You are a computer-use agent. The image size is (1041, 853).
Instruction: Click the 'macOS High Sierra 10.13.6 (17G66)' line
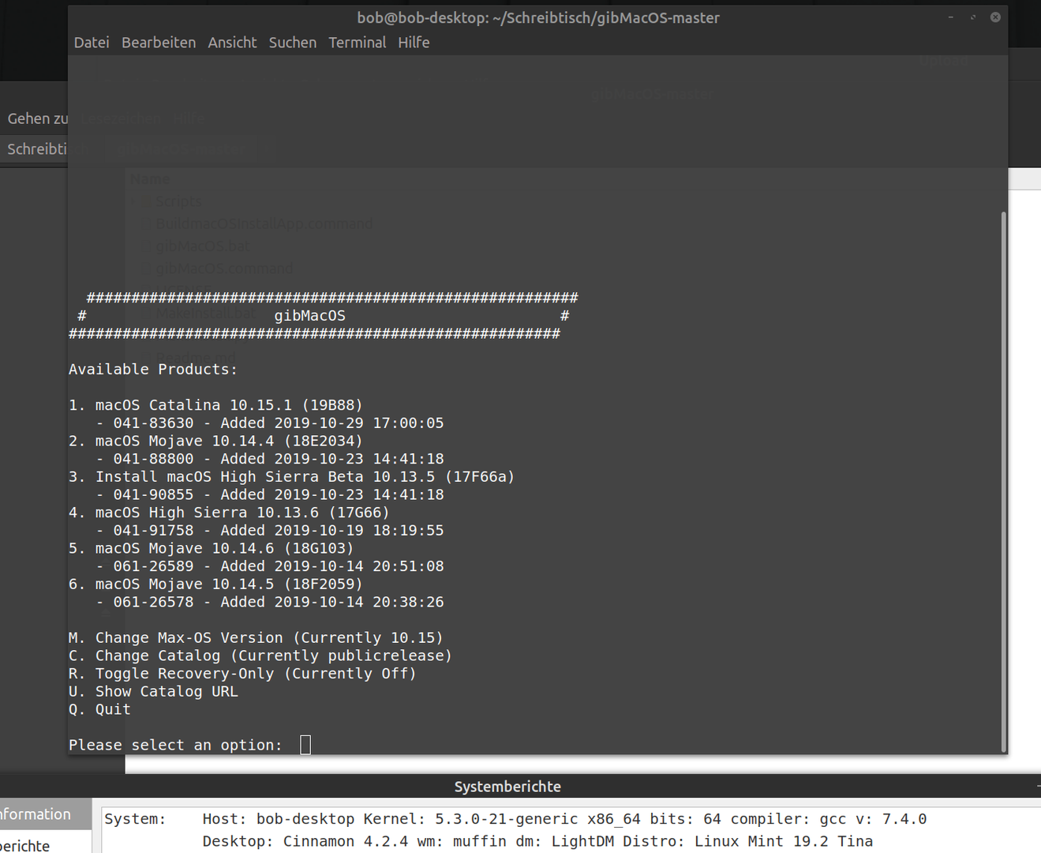[229, 513]
